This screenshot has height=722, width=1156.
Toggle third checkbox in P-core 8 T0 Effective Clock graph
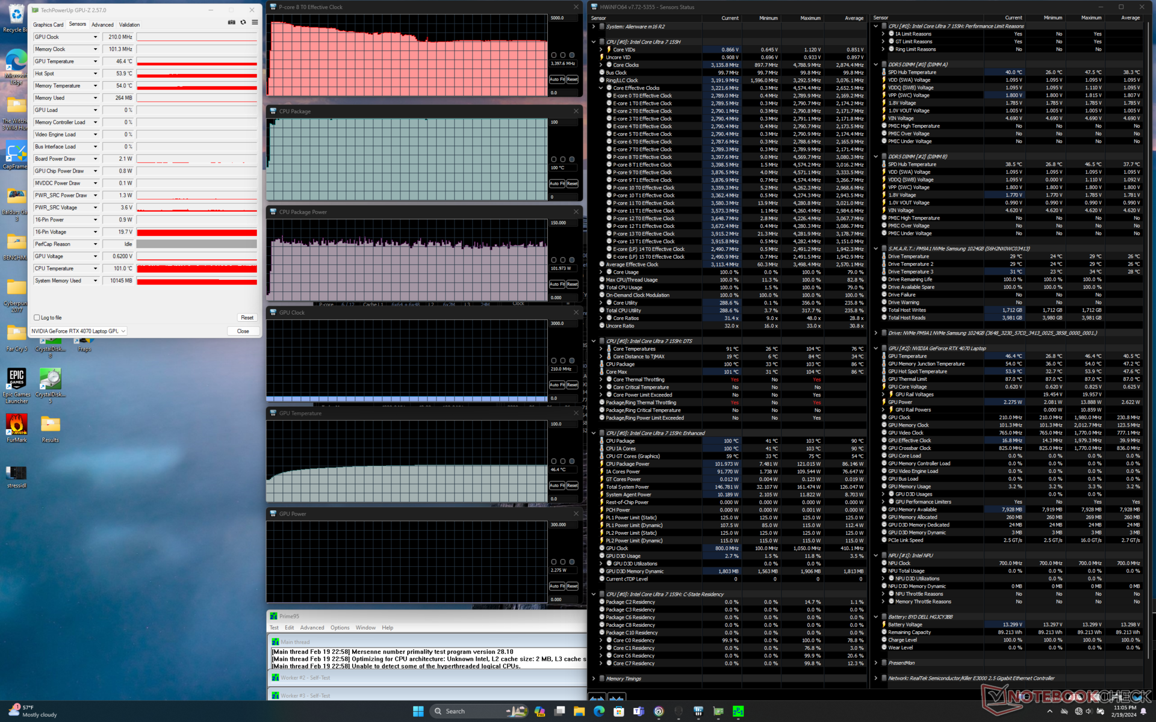click(572, 55)
